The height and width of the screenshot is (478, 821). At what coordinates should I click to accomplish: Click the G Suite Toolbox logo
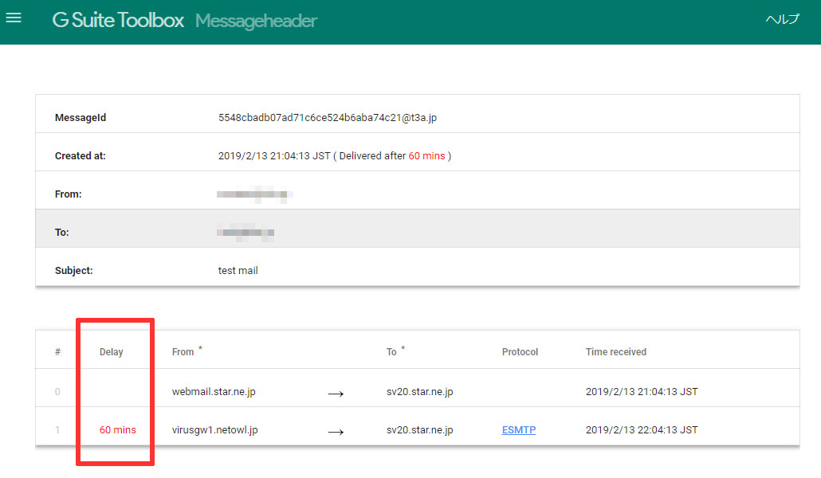(118, 21)
